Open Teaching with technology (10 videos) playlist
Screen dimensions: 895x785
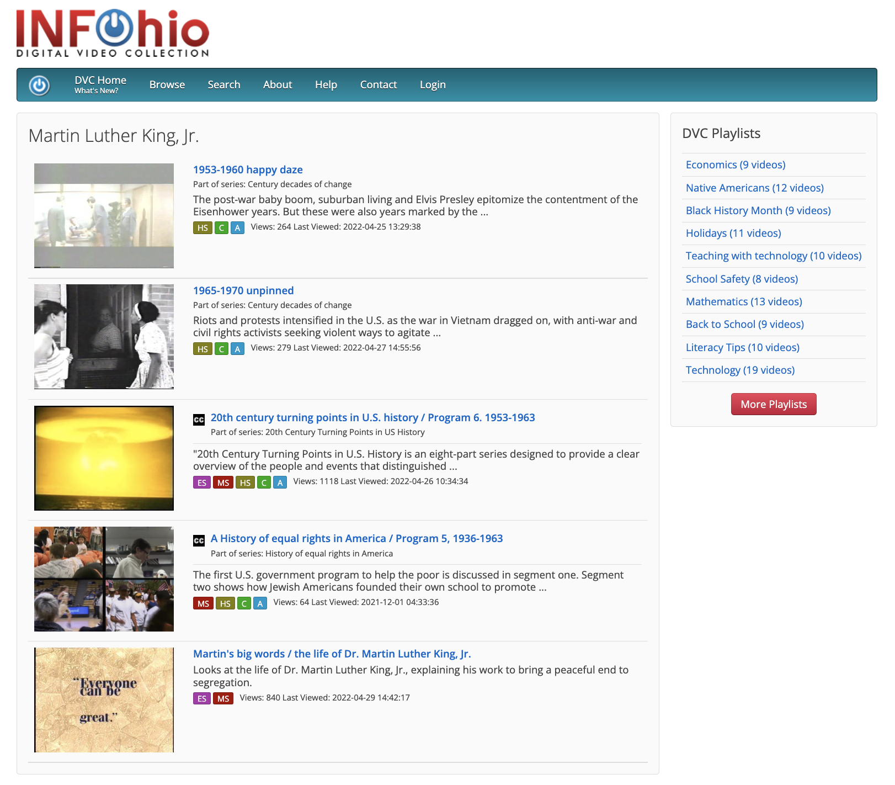click(774, 256)
